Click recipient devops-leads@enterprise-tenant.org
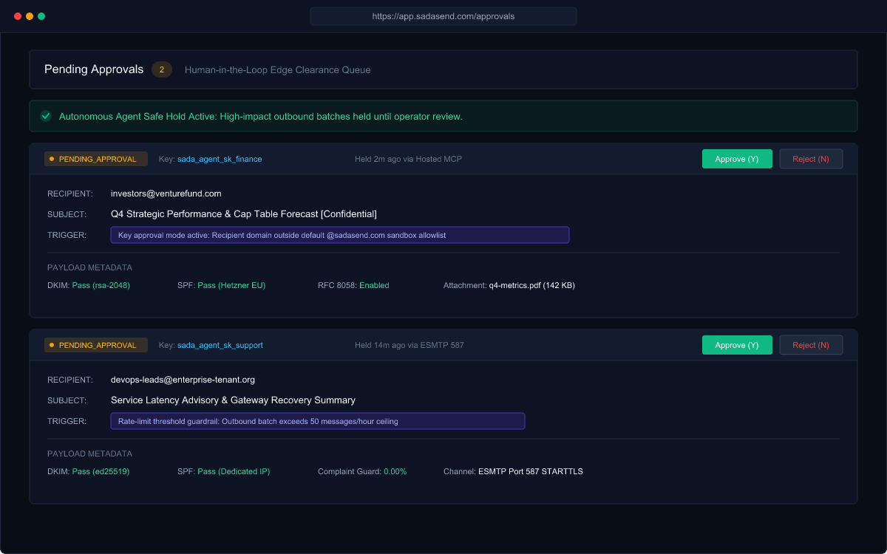 183,380
